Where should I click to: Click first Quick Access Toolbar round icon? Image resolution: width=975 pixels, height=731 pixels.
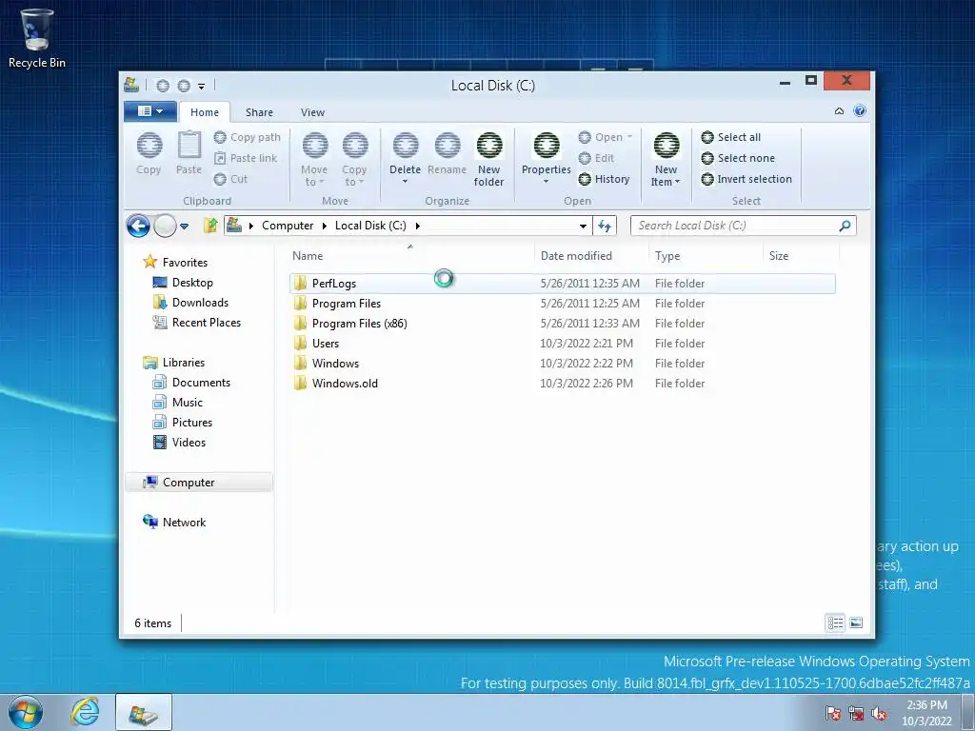coord(163,86)
